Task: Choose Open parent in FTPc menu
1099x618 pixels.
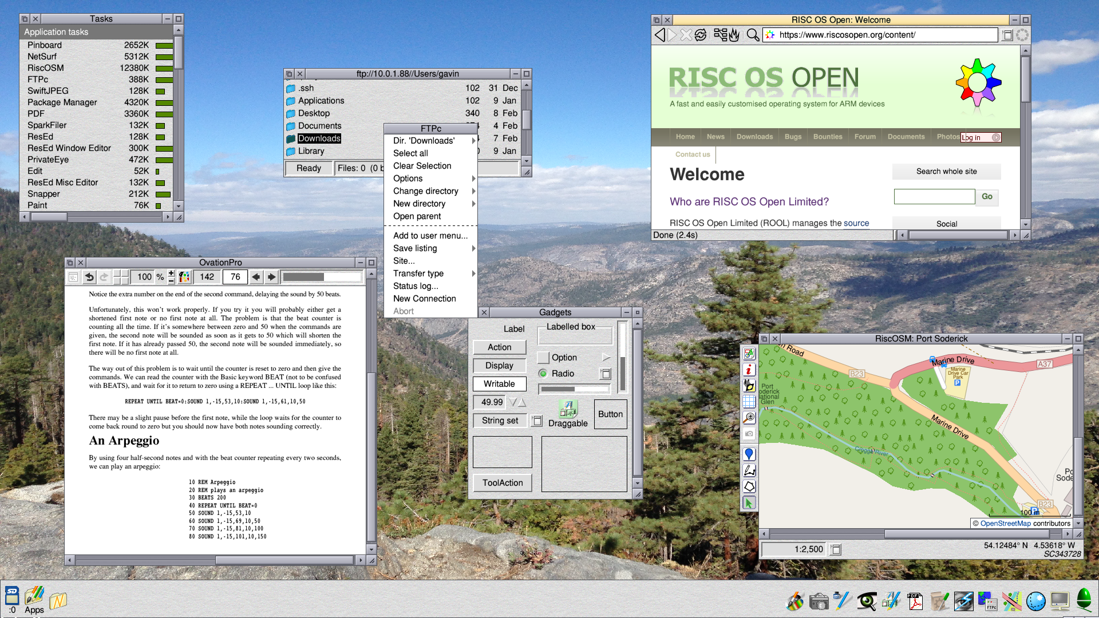Action: (430, 216)
